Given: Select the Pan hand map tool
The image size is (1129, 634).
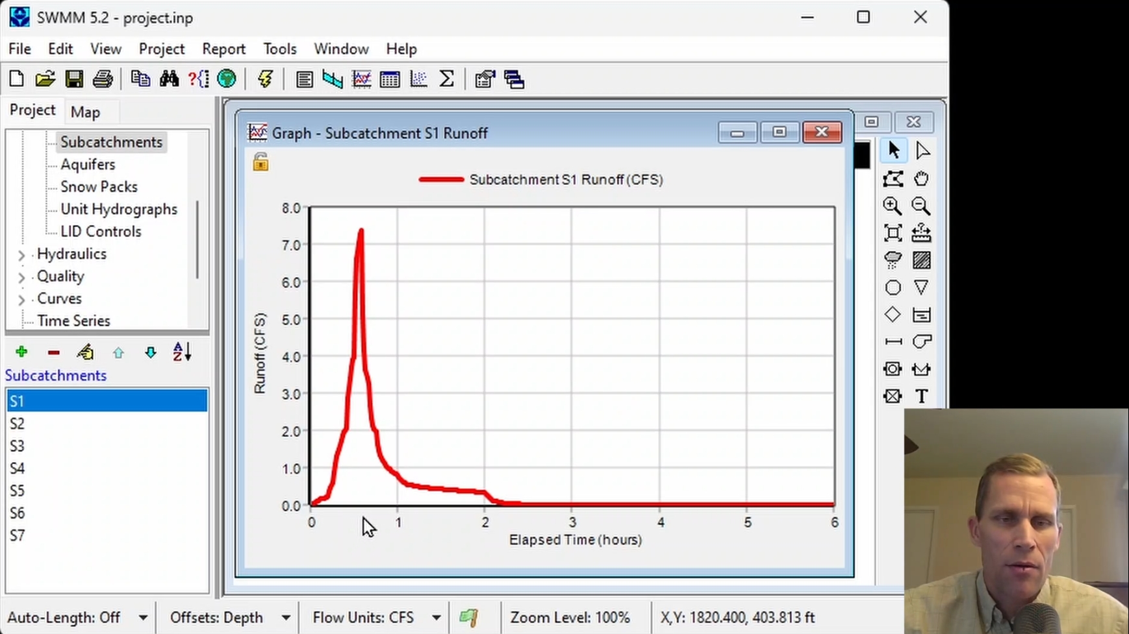Looking at the screenshot, I should (921, 178).
